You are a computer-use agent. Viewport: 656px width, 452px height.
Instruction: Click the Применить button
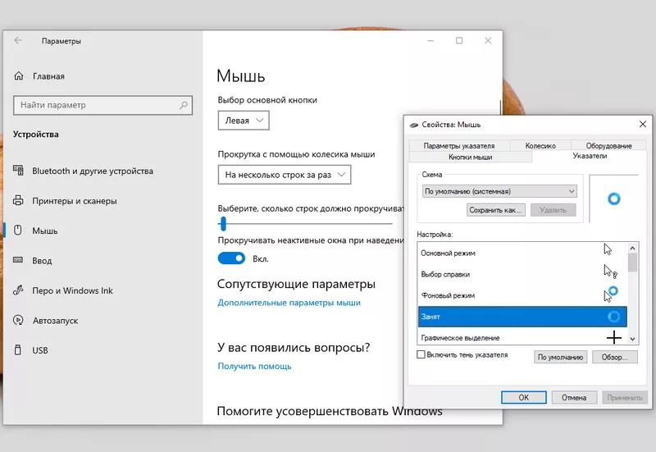coord(625,397)
